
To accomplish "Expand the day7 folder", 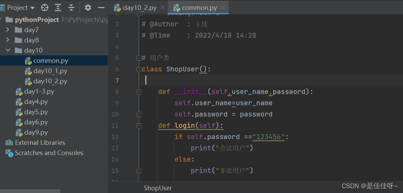I will (x=8, y=30).
